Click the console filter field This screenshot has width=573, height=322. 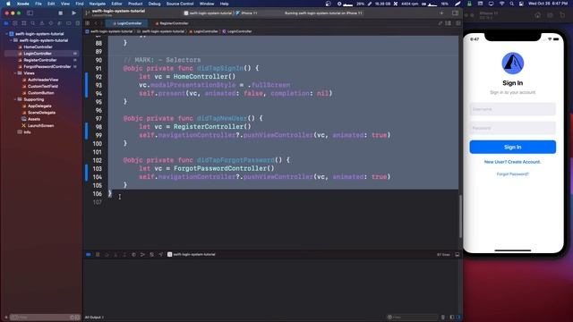(x=412, y=318)
